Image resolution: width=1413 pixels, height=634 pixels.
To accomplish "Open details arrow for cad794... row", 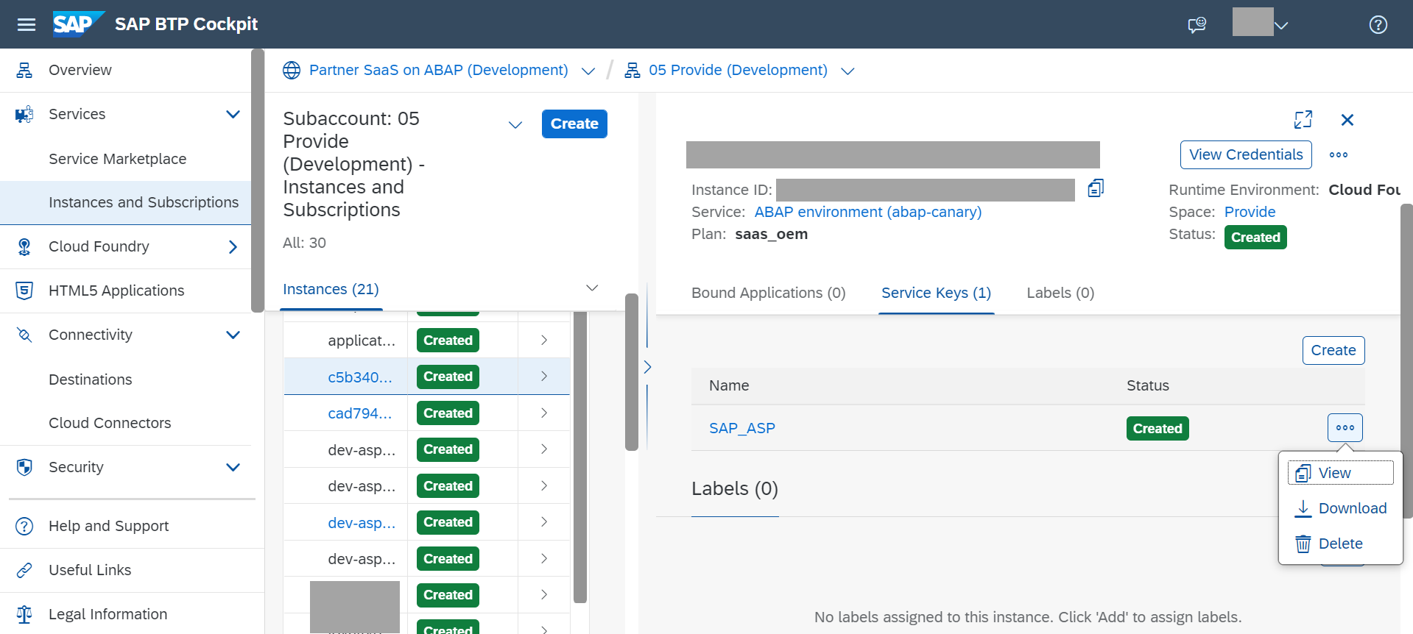I will coord(544,413).
